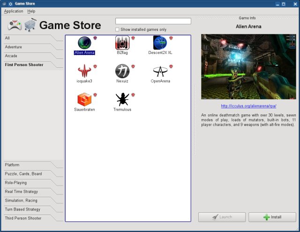Click the game search input field
300x232 pixels.
click(153, 21)
